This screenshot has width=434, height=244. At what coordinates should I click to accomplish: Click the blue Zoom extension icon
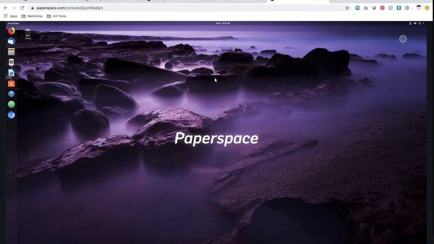(x=357, y=8)
